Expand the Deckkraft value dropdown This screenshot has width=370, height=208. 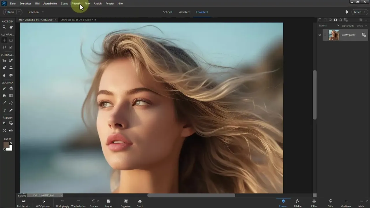pos(366,25)
